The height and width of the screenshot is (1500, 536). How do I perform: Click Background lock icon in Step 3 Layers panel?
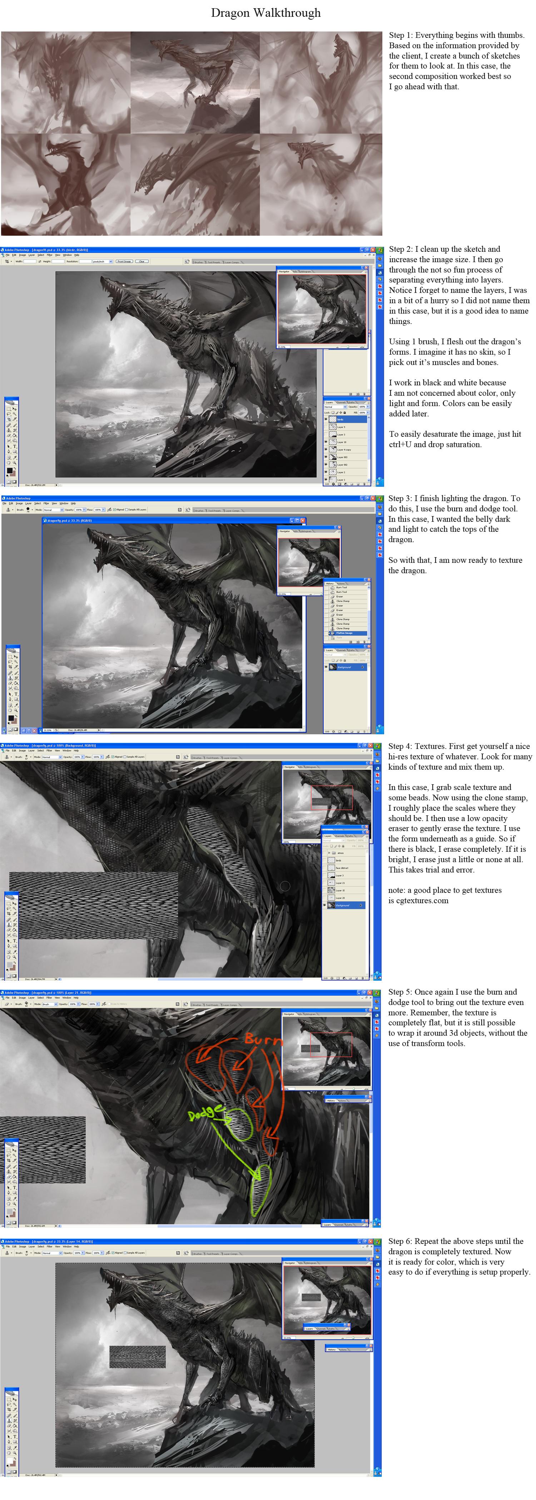coord(362,667)
